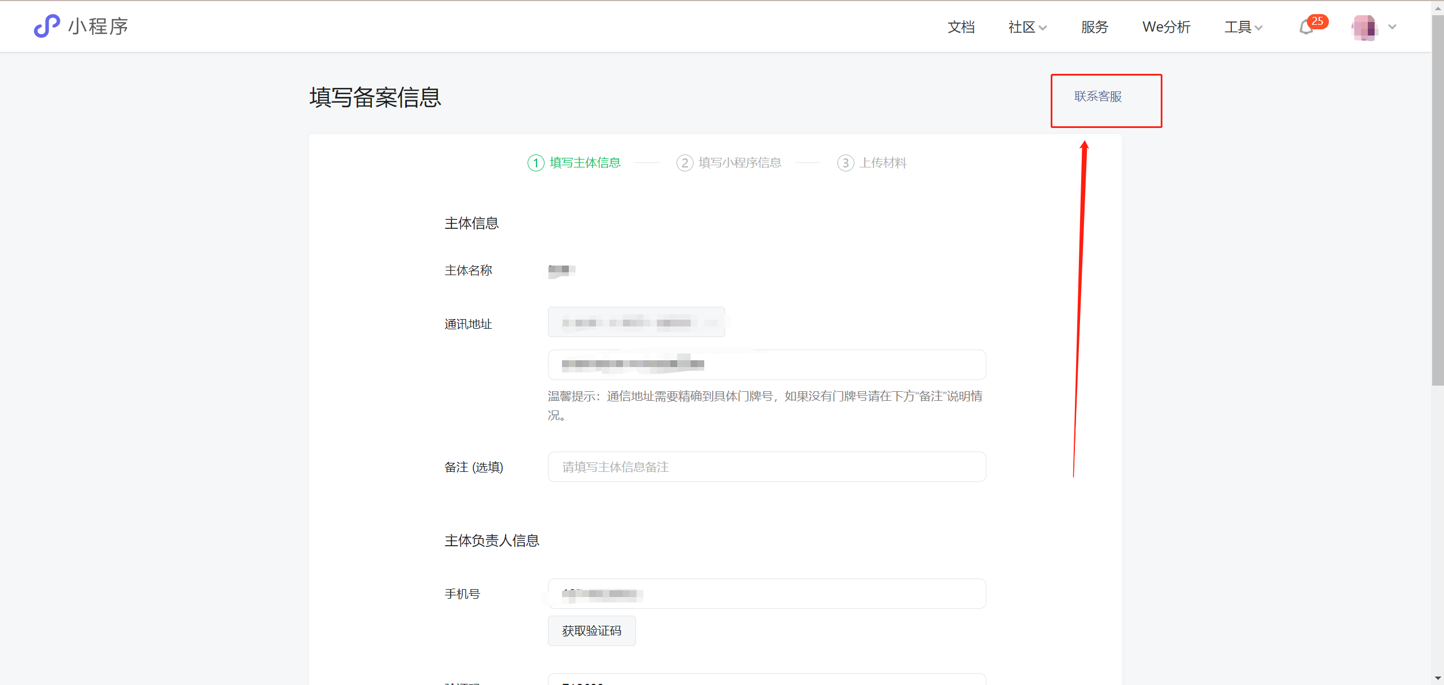Screen dimensions: 1444x685
Task: Click the detailed address input field
Action: (766, 365)
